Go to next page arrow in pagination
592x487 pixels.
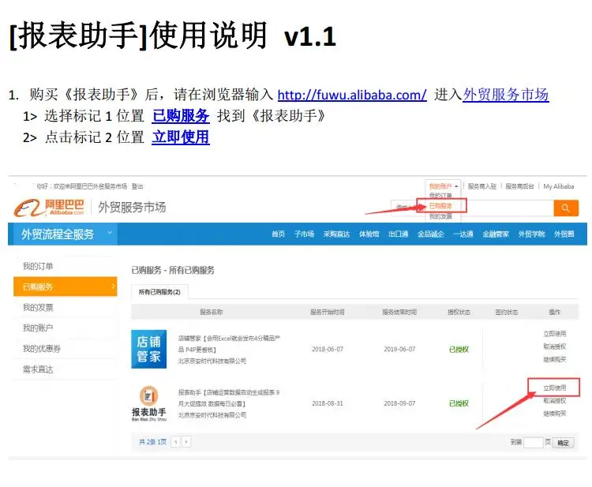[186, 442]
